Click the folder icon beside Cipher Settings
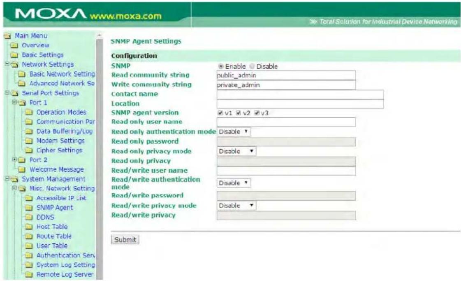The image size is (461, 281). click(29, 150)
